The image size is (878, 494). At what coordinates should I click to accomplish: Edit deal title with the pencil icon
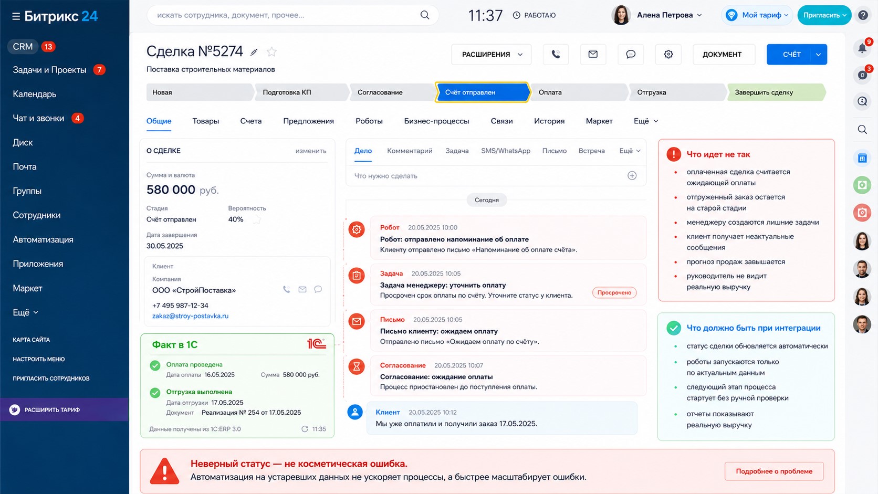click(254, 52)
